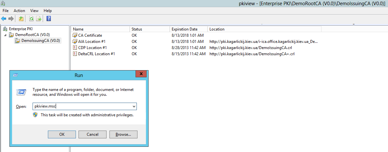Select the CDP Location #1 CRL icon
Image resolution: width=388 pixels, height=152 pixels.
pyautogui.click(x=75, y=48)
